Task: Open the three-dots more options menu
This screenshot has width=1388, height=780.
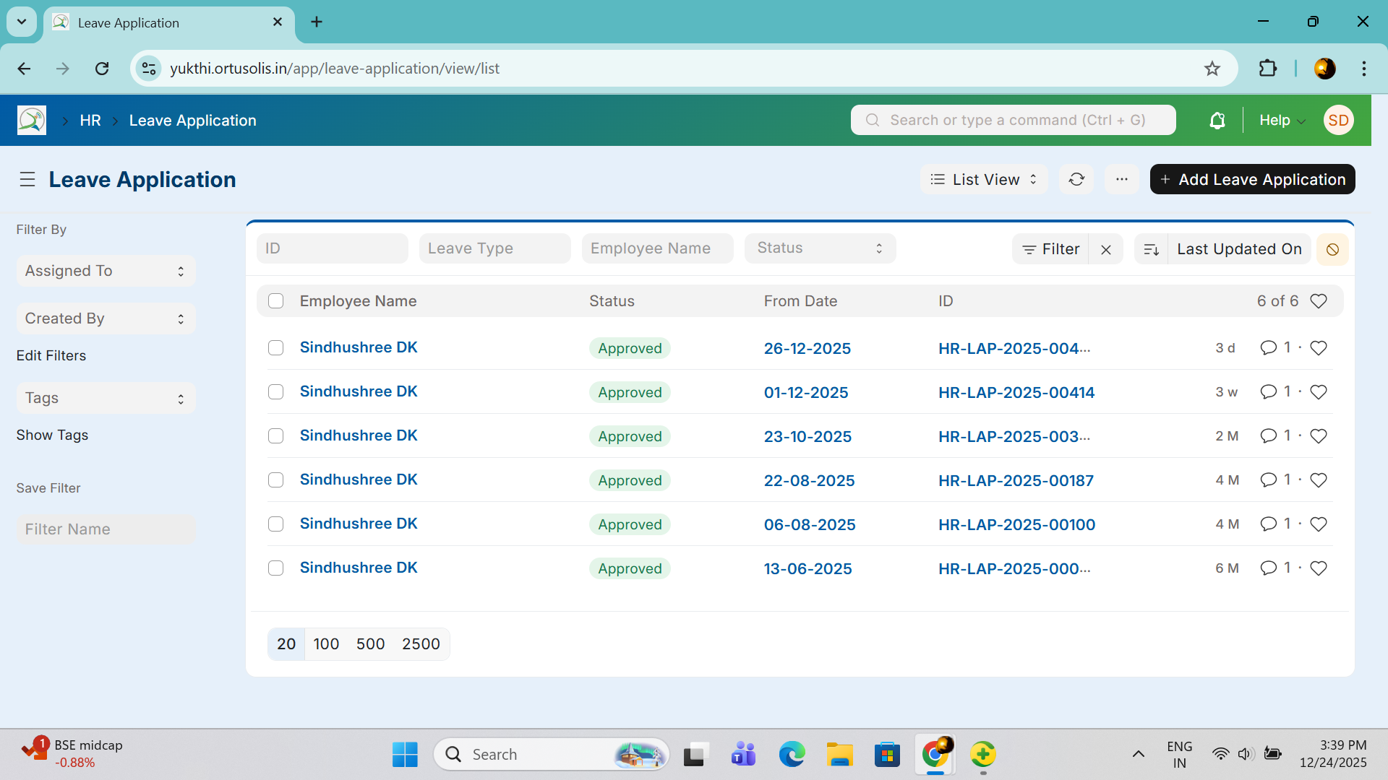Action: point(1121,179)
